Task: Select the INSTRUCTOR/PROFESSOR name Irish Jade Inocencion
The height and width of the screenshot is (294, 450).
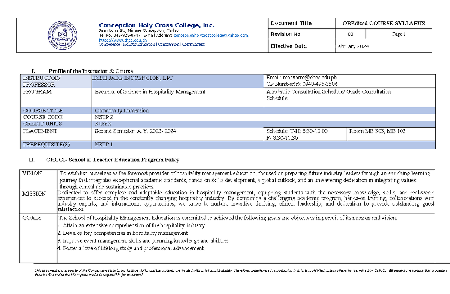Action: (x=131, y=78)
